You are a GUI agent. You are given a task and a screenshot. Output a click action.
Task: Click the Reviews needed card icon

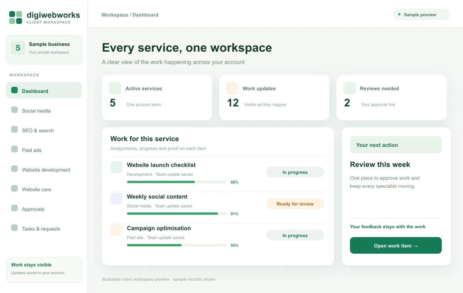(x=350, y=88)
